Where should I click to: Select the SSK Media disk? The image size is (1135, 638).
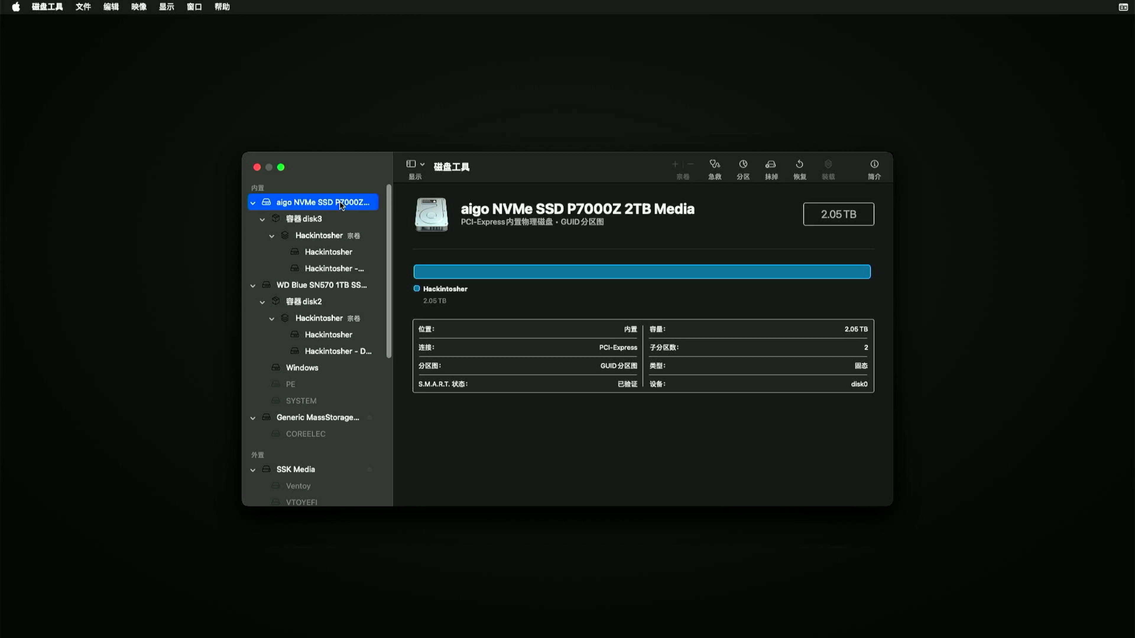(313, 469)
